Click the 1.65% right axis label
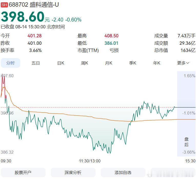Image resolution: width=196 pixels, height=179 pixels. tap(189, 76)
